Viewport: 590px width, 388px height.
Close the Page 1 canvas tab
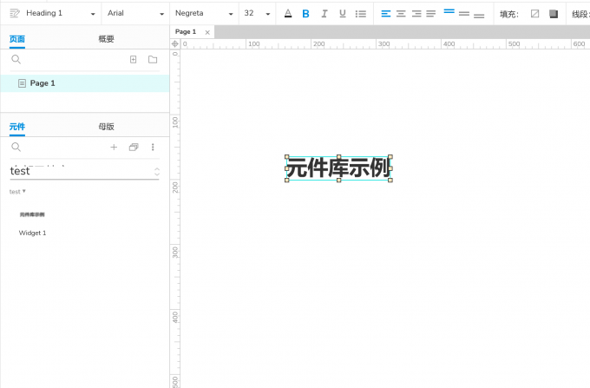(207, 32)
